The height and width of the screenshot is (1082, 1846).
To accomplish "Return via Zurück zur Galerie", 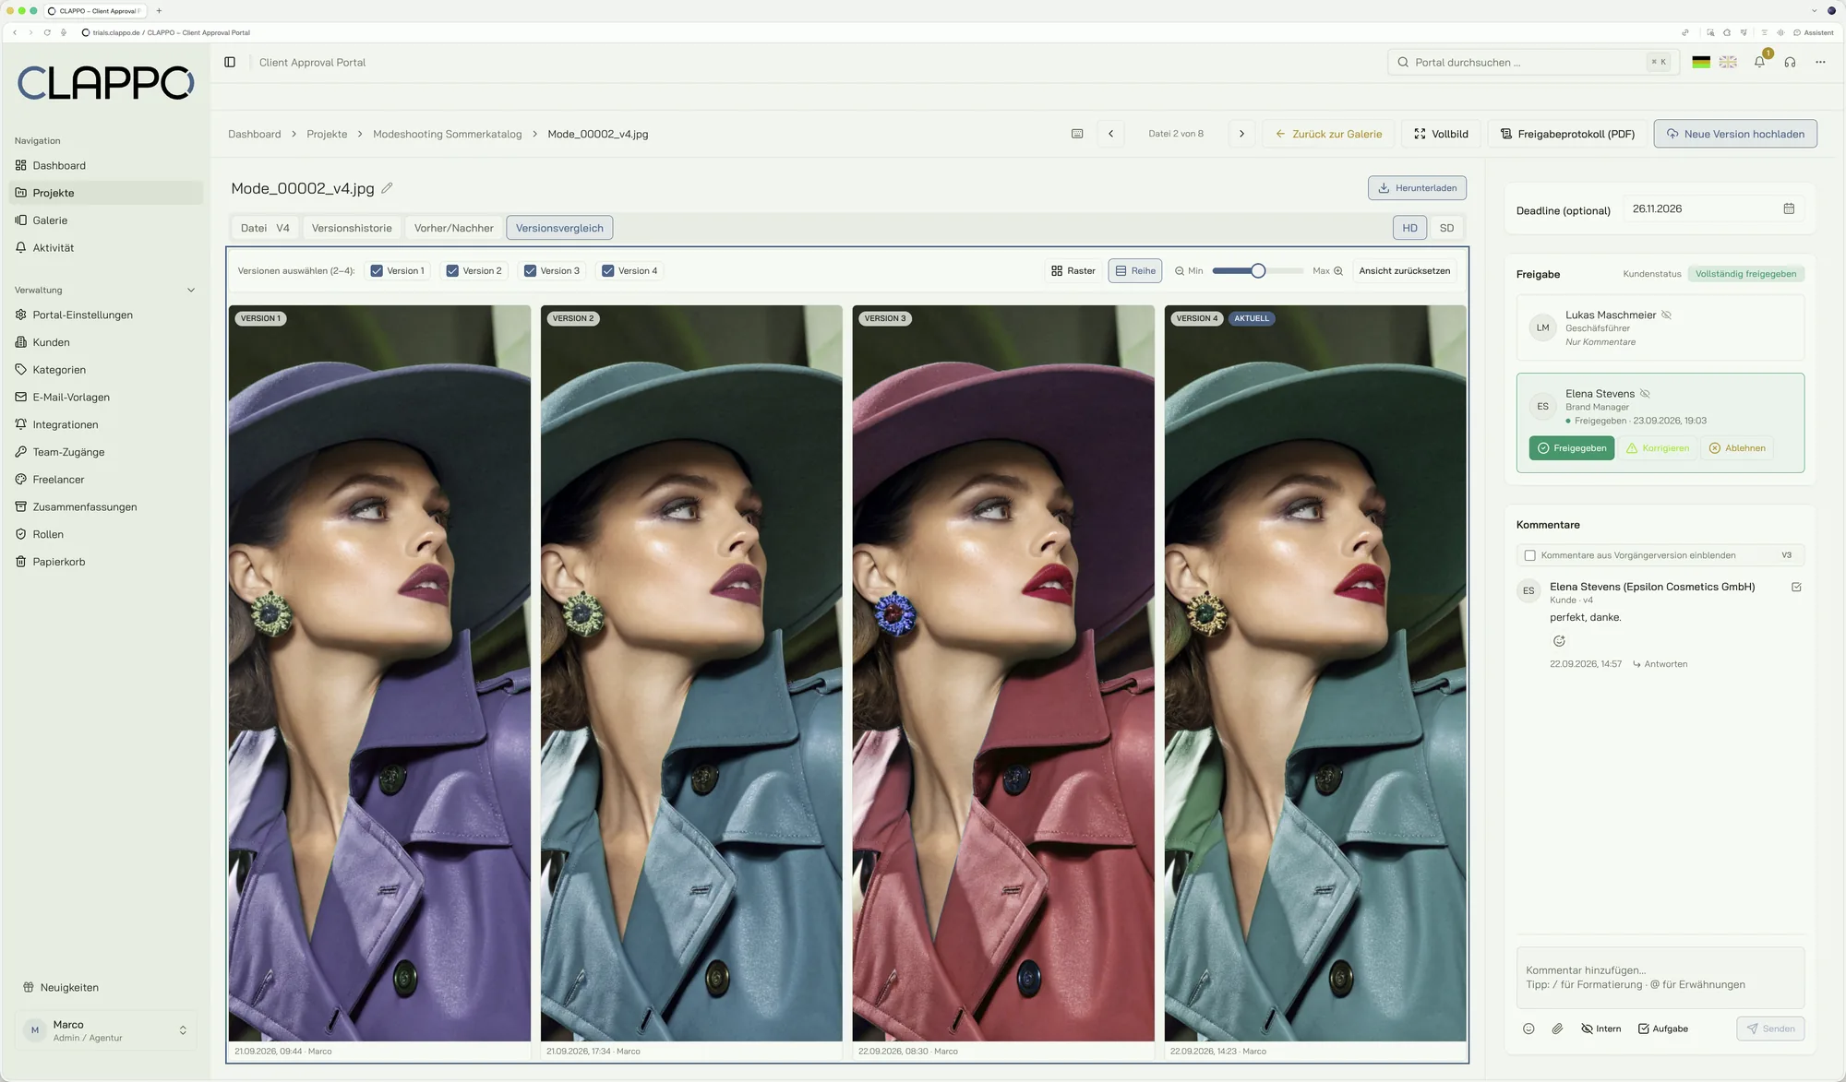I will [1328, 134].
